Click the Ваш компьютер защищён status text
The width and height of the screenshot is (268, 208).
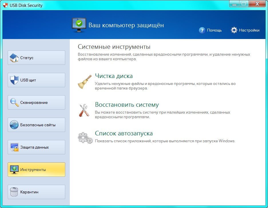[126, 25]
